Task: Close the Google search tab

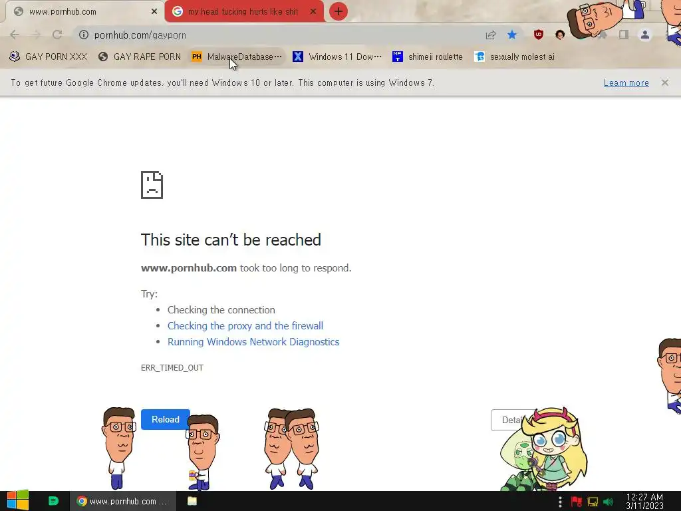Action: pos(313,12)
